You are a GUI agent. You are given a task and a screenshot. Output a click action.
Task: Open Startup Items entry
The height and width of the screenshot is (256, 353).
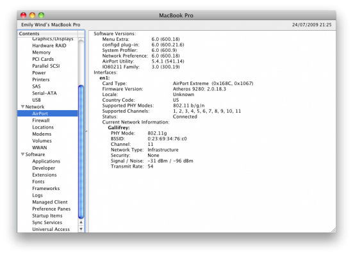click(47, 216)
